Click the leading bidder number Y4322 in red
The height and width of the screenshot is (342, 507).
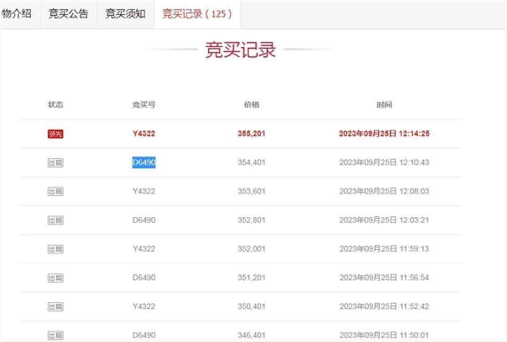click(x=144, y=134)
